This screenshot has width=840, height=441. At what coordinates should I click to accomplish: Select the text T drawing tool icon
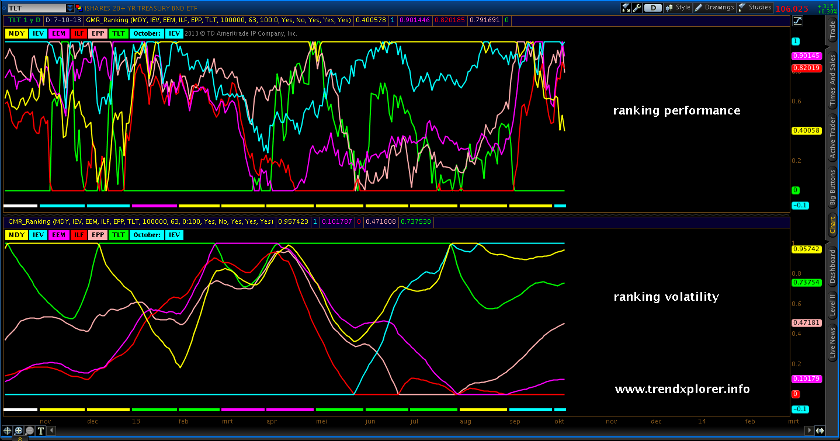pos(40,431)
